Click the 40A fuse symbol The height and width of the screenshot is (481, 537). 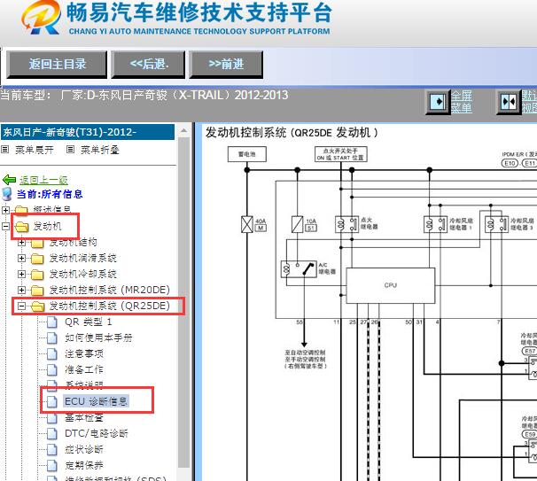click(247, 225)
